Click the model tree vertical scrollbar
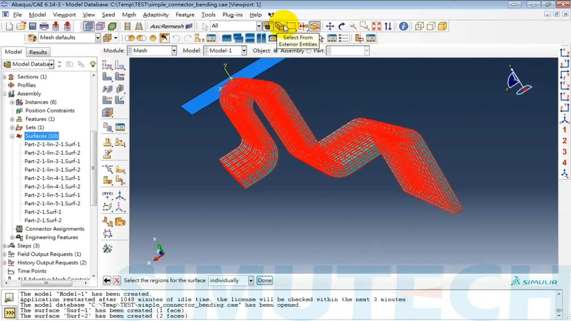Viewport: 571px width, 321px height. pos(93,168)
